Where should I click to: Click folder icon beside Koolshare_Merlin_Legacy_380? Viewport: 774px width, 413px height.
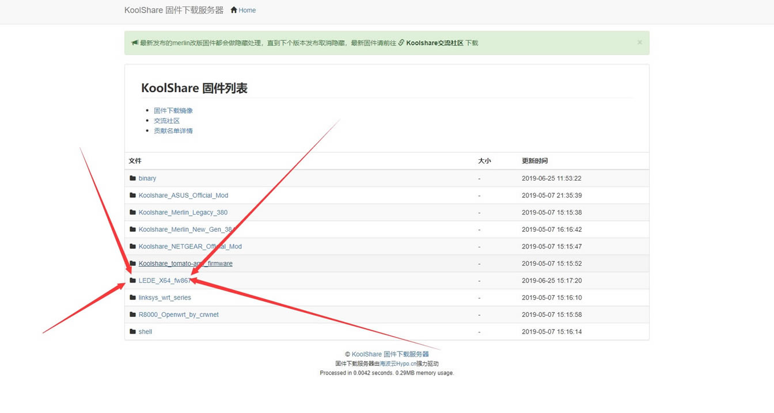pos(133,212)
